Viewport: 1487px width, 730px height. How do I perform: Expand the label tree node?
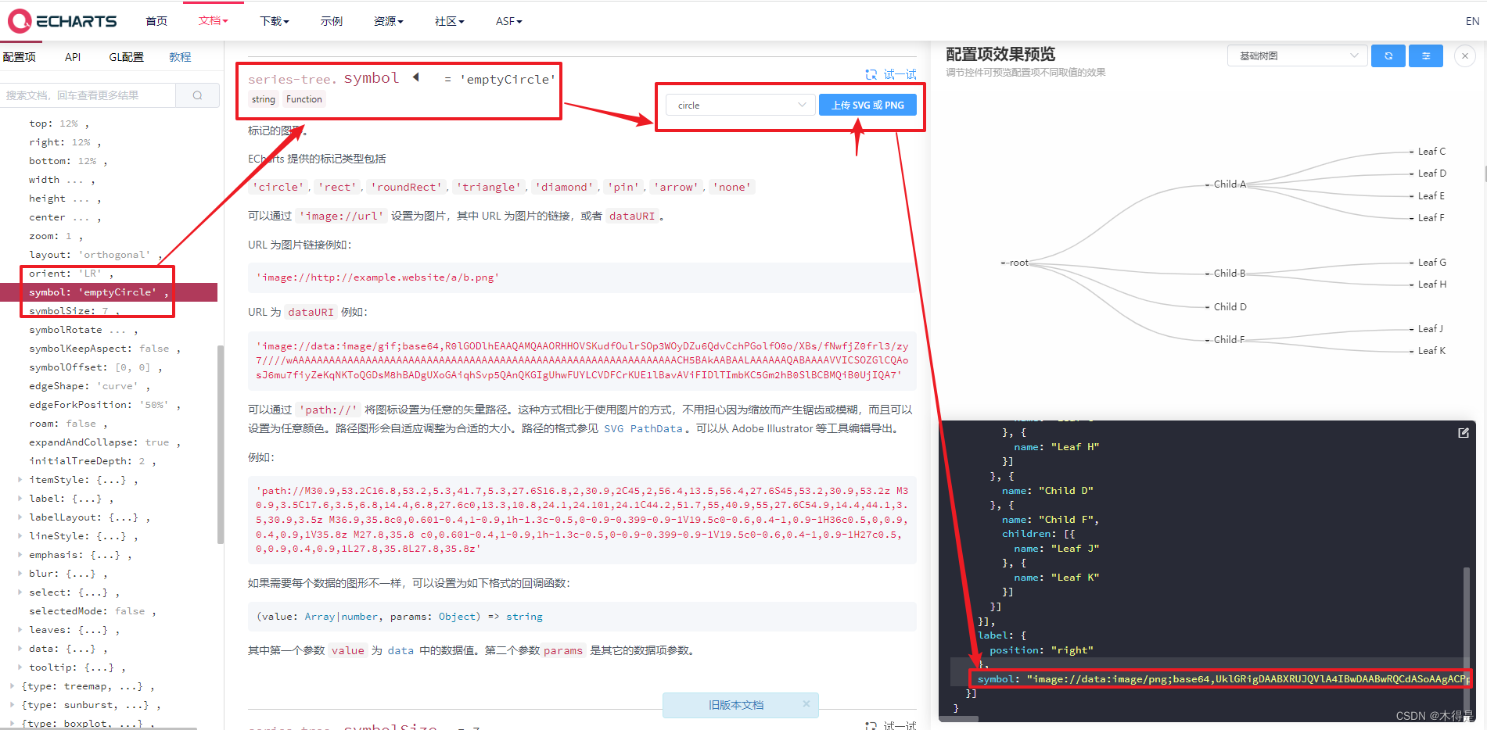[x=20, y=499]
